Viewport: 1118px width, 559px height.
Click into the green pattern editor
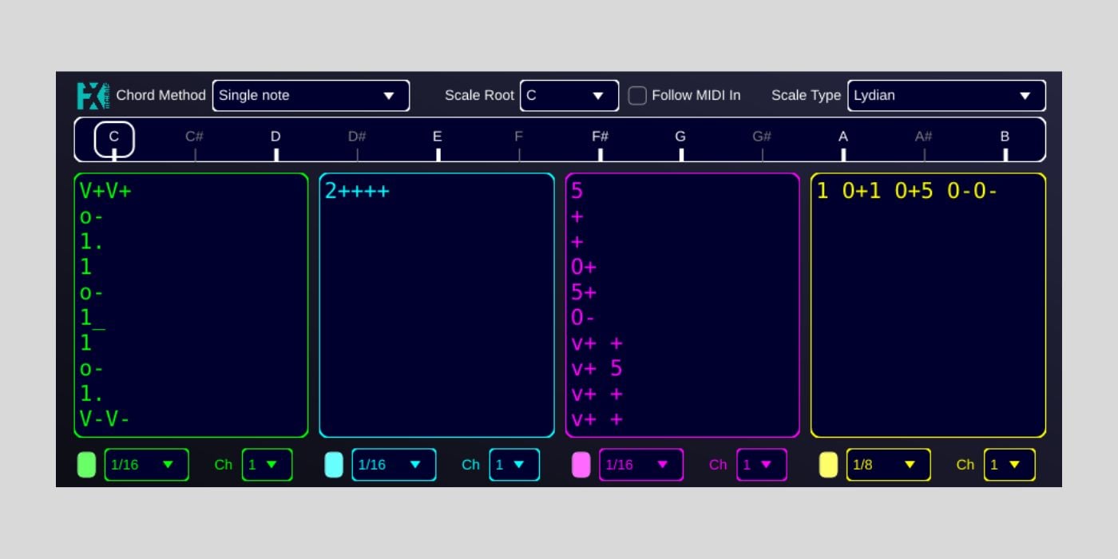192,303
